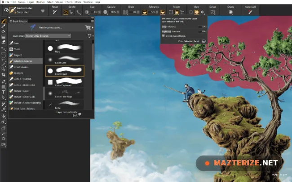The image size is (292, 182).
Task: Choose the Selection Brushes category
Action: coord(26,61)
